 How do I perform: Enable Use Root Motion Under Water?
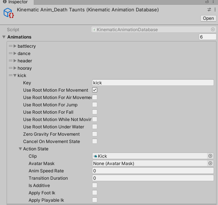[95, 127]
